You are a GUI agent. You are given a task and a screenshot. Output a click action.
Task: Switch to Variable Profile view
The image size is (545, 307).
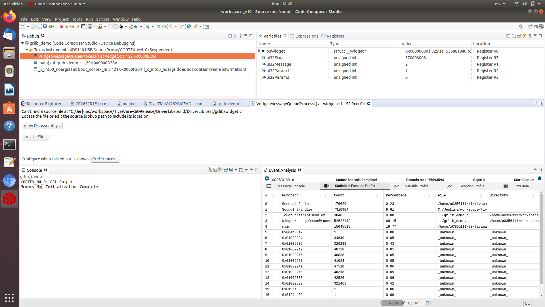(416, 186)
